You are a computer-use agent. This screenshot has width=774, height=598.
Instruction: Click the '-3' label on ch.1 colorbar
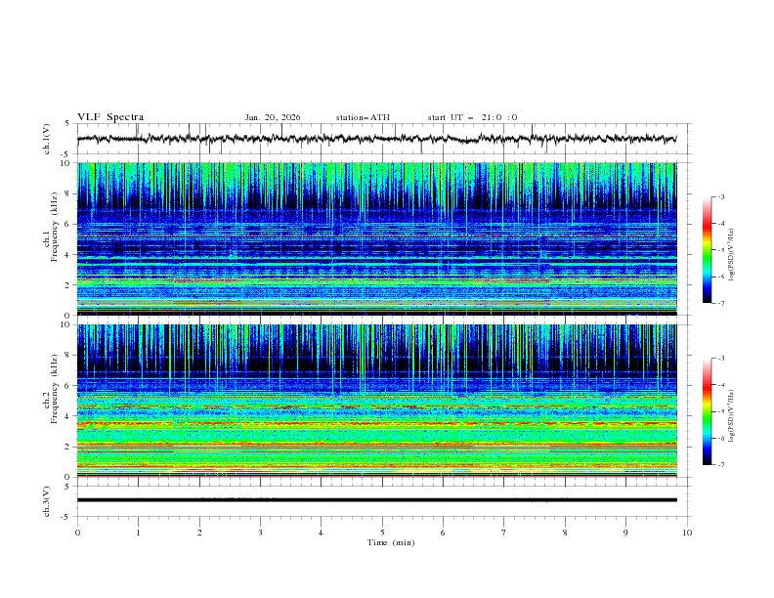pyautogui.click(x=721, y=196)
